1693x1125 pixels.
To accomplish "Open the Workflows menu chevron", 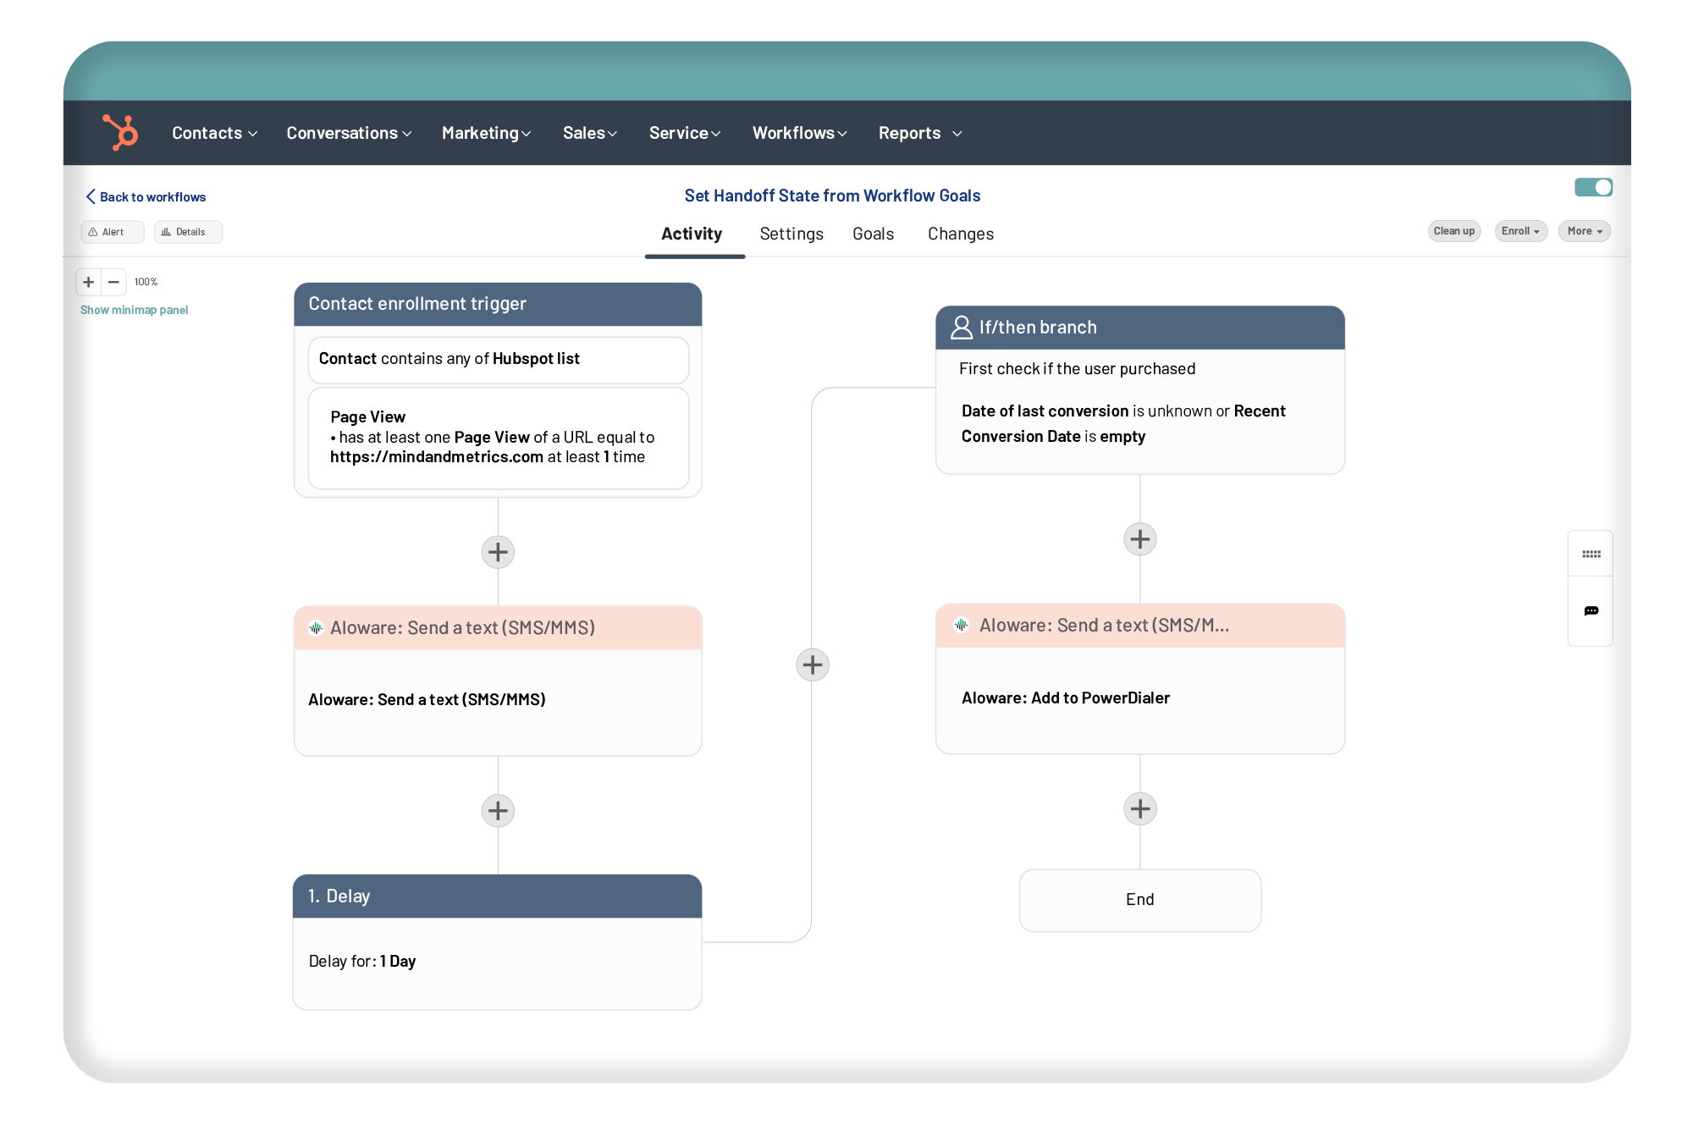I will 842,133.
